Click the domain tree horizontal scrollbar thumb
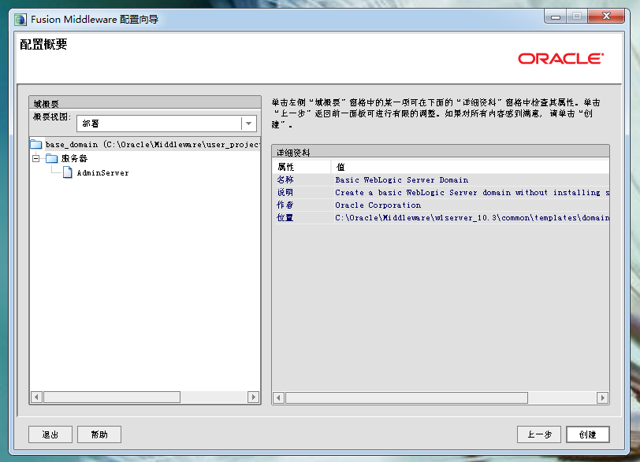640x462 pixels. (x=112, y=397)
